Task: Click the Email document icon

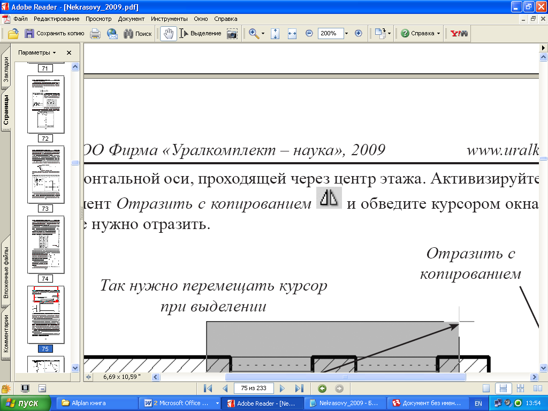Action: point(112,34)
